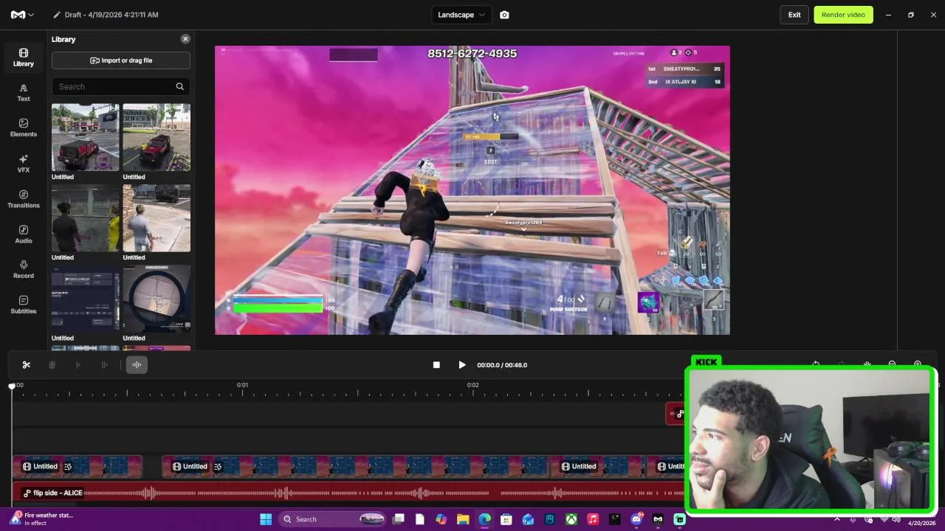Viewport: 945px width, 531px height.
Task: Open the Fire weather notification widget
Action: pyautogui.click(x=41, y=519)
